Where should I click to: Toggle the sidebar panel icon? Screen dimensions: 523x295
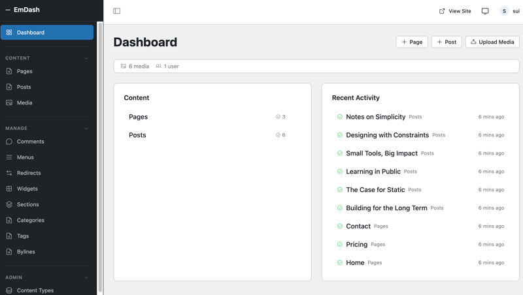pyautogui.click(x=117, y=11)
